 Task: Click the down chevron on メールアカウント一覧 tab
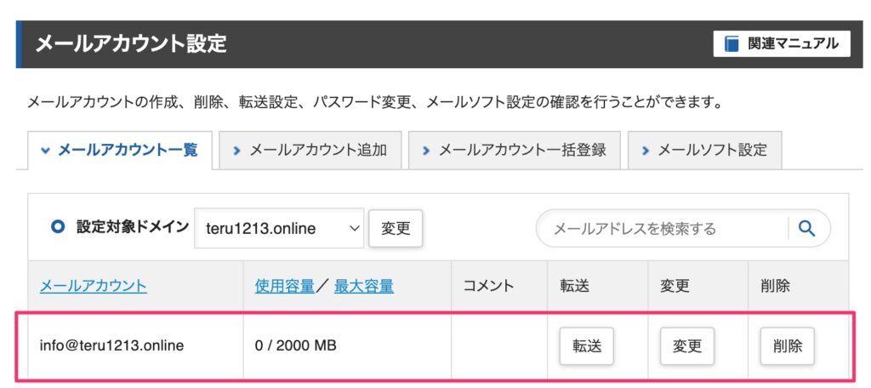pos(46,150)
